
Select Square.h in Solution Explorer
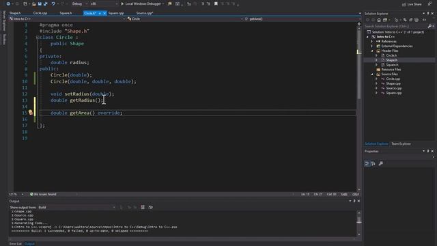[x=392, y=65]
